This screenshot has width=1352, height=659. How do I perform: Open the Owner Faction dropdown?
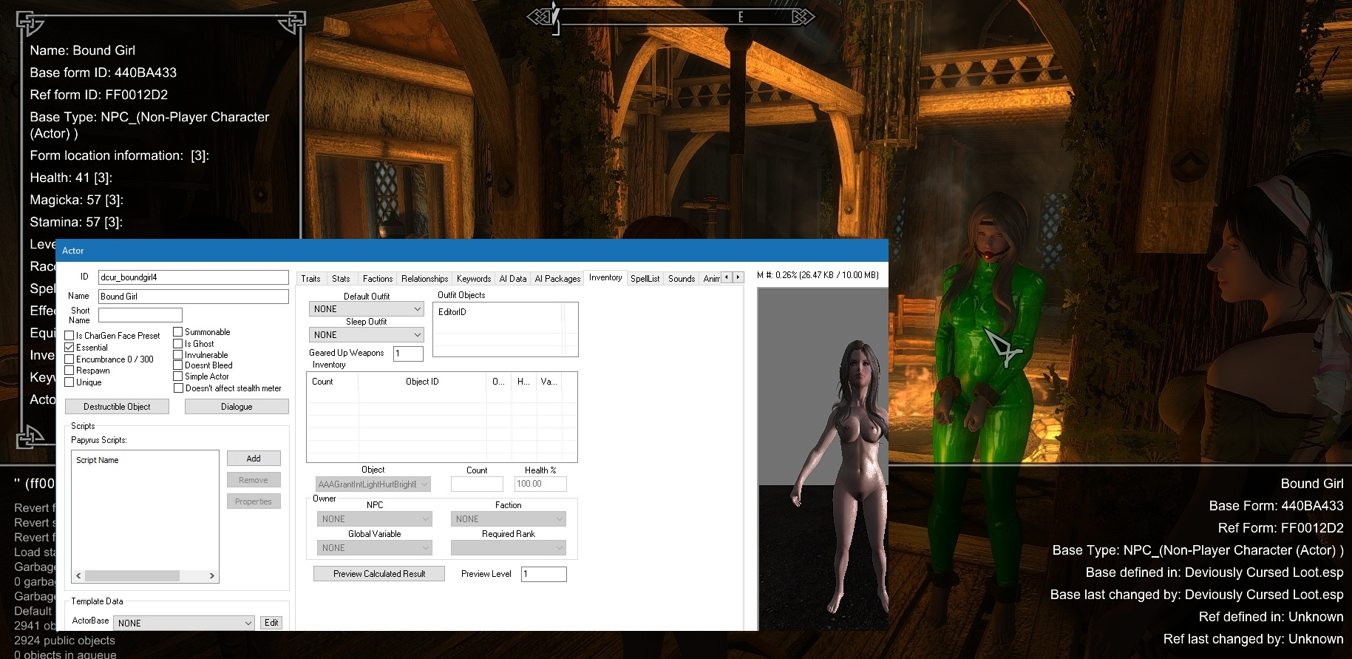tap(509, 519)
